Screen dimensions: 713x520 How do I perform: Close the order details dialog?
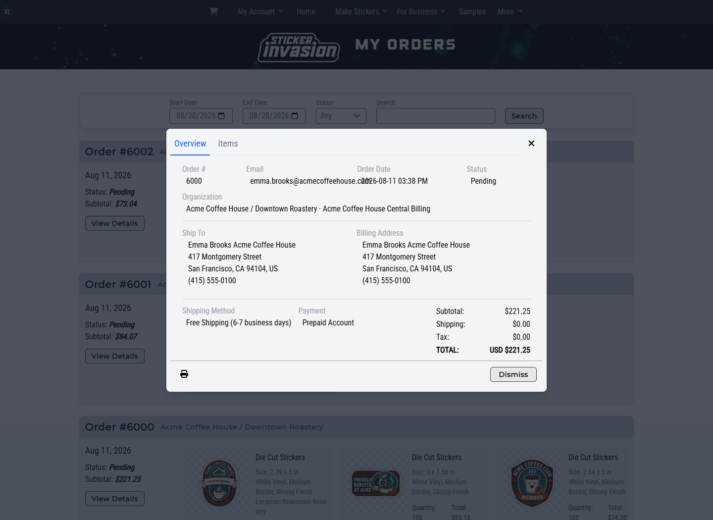531,143
